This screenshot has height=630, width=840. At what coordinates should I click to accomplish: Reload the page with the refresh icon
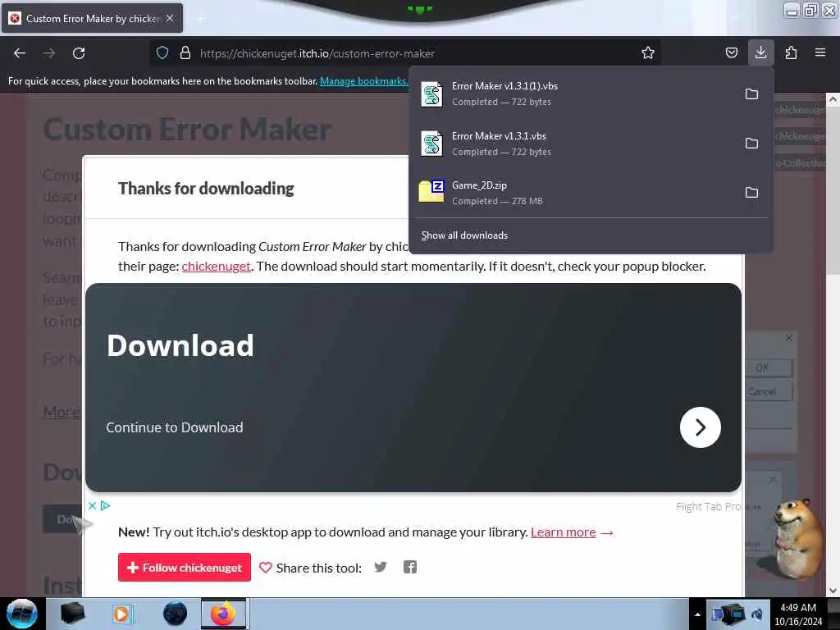[x=79, y=53]
